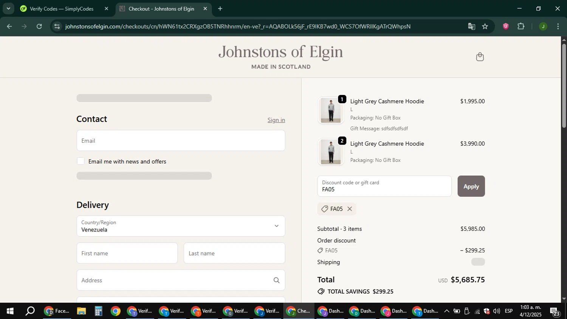Focus the Last name field
567x319 pixels.
click(234, 253)
